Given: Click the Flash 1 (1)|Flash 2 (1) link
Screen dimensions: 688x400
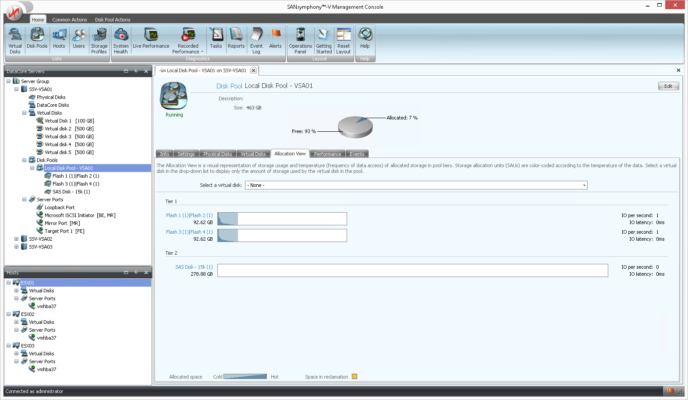Looking at the screenshot, I should coord(189,215).
